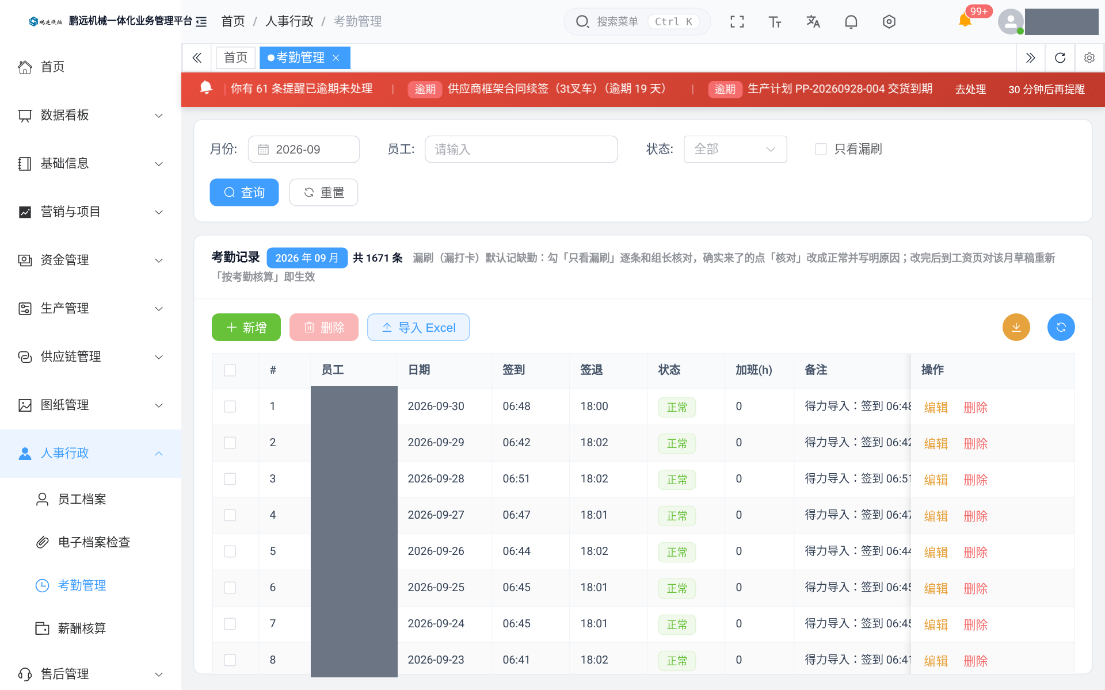Viewport: 1105px width, 690px height.
Task: Toggle the select-all table header checkbox
Action: (x=230, y=370)
